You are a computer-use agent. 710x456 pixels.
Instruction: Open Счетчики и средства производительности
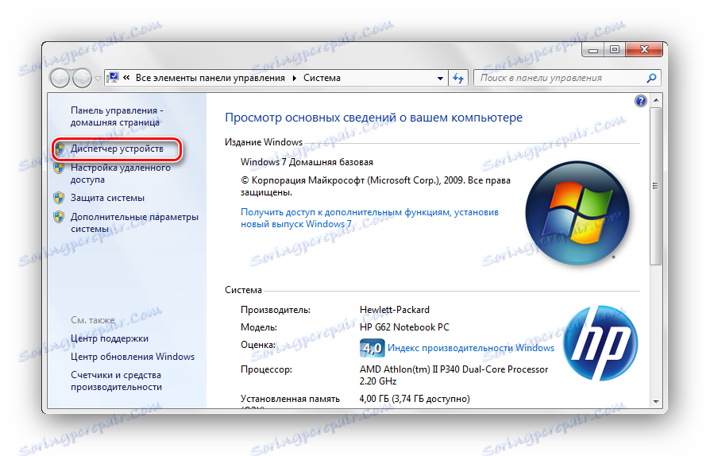coord(117,381)
